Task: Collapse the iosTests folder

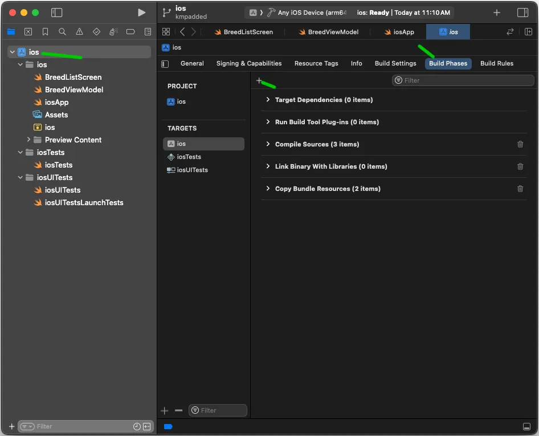Action: click(21, 152)
